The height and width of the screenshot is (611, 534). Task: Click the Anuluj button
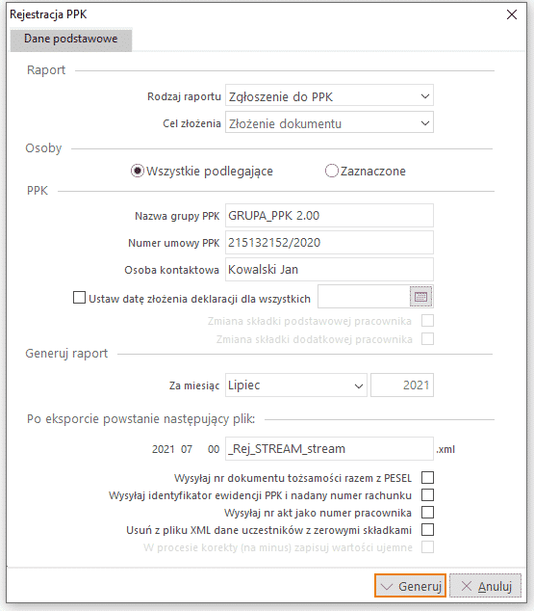[485, 586]
